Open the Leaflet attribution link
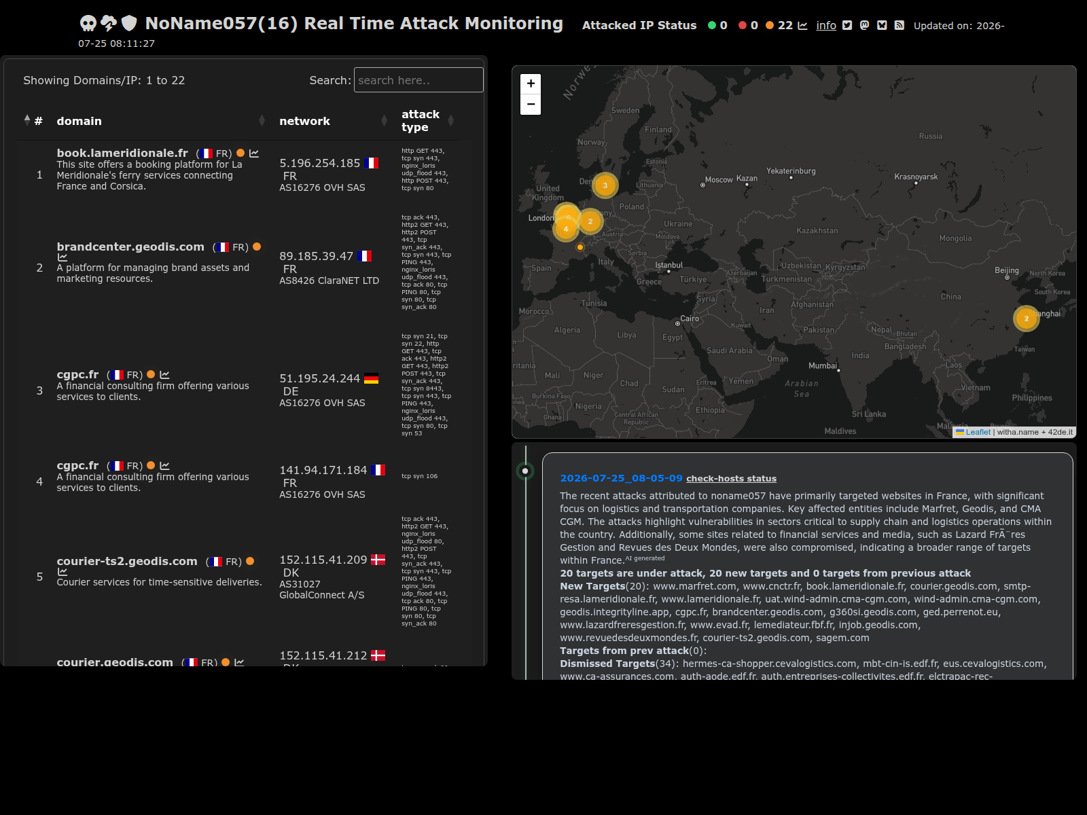The image size is (1087, 815). 978,432
